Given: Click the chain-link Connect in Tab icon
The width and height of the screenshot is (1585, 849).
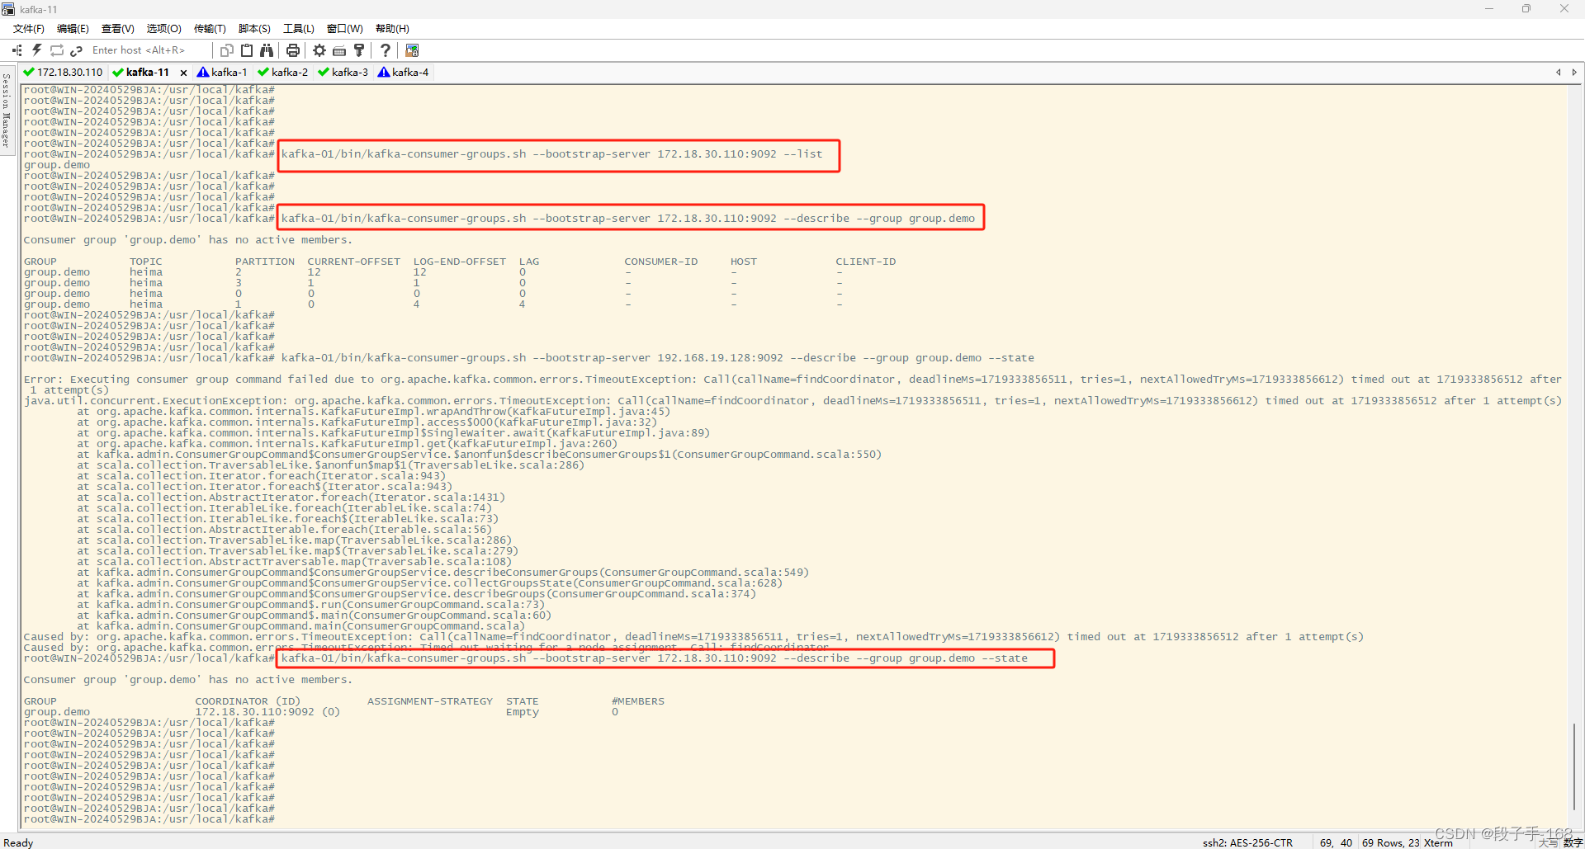Looking at the screenshot, I should pyautogui.click(x=76, y=50).
